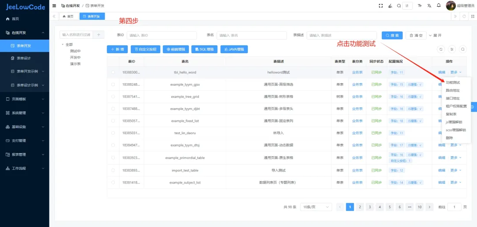Click the 清空 clear button
Viewport: 477px width, 227px height.
pos(416,36)
